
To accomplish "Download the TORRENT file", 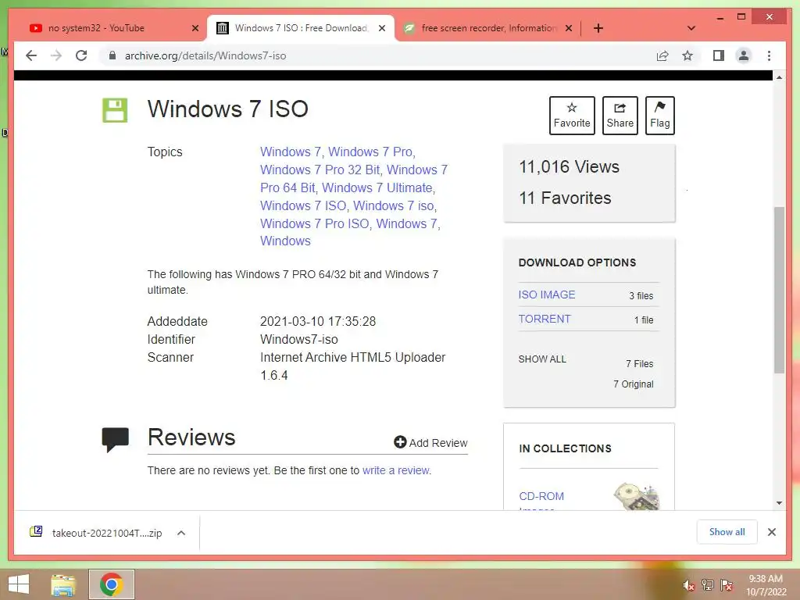I will 545,319.
